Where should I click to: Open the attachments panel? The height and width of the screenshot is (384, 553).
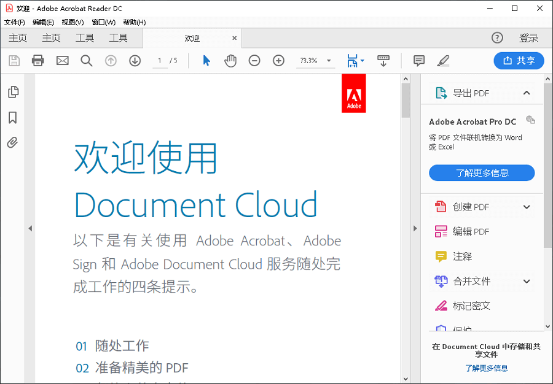[12, 143]
